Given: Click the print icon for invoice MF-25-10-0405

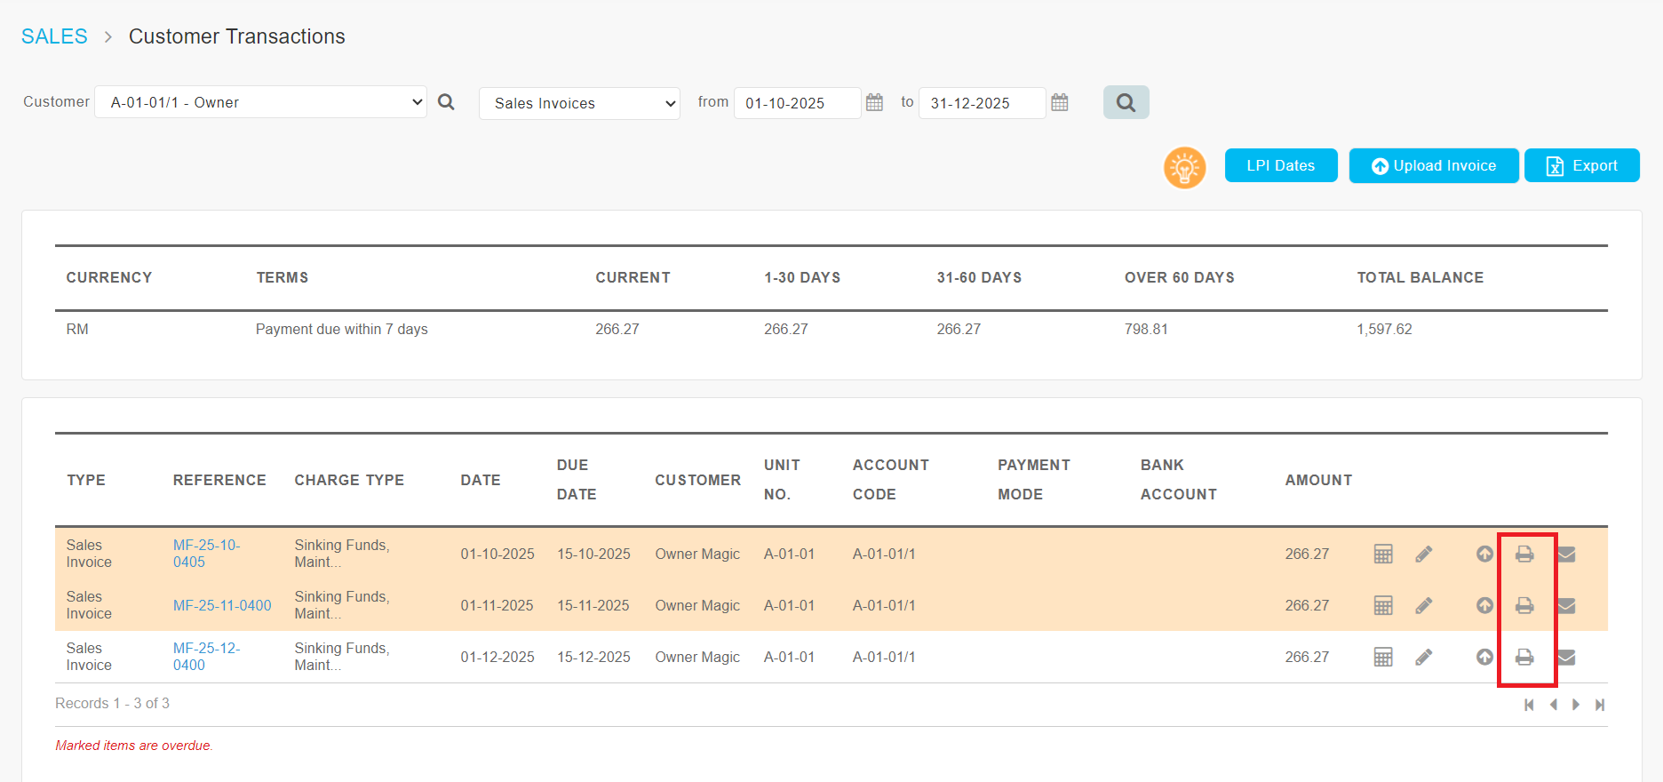Looking at the screenshot, I should click(x=1524, y=554).
